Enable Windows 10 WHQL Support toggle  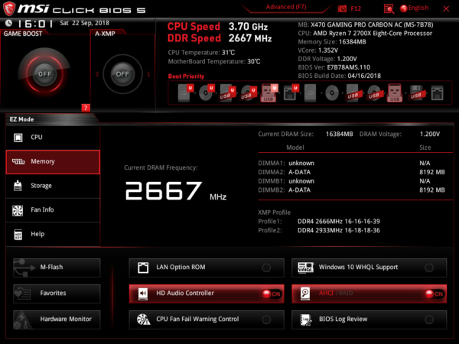429,268
